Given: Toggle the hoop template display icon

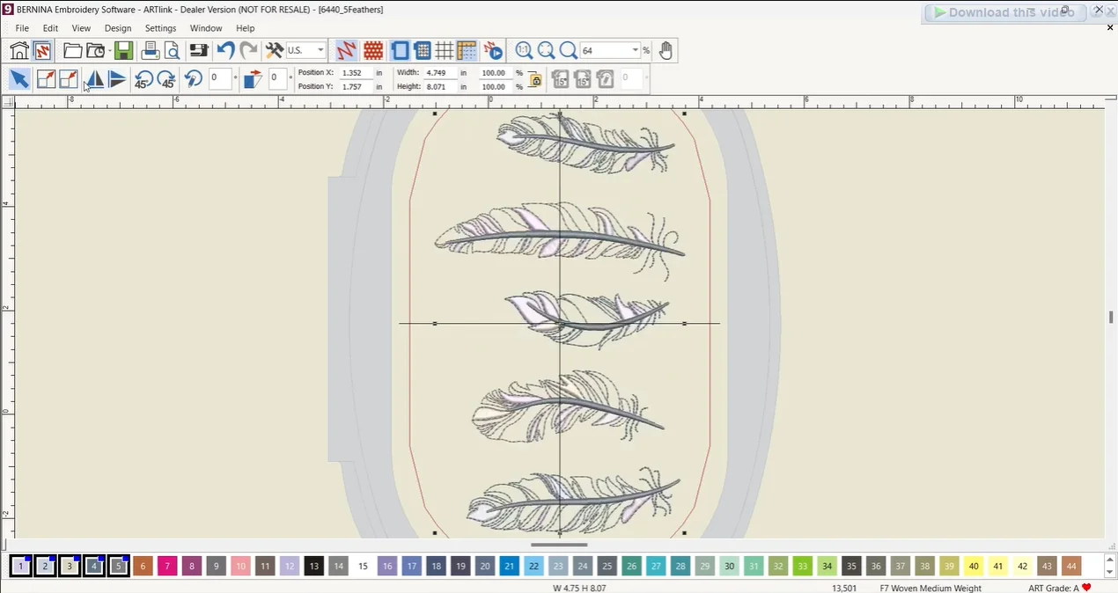Looking at the screenshot, I should point(423,50).
